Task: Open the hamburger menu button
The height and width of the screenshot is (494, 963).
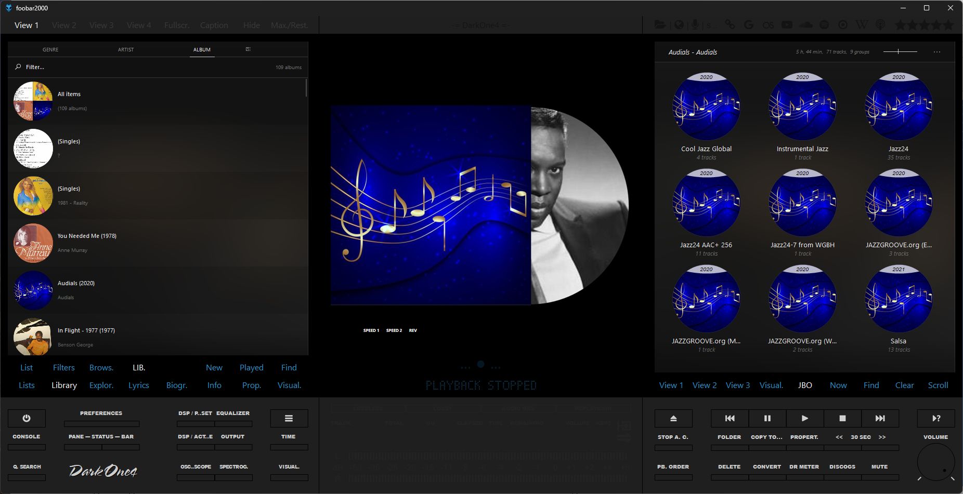Action: (289, 418)
